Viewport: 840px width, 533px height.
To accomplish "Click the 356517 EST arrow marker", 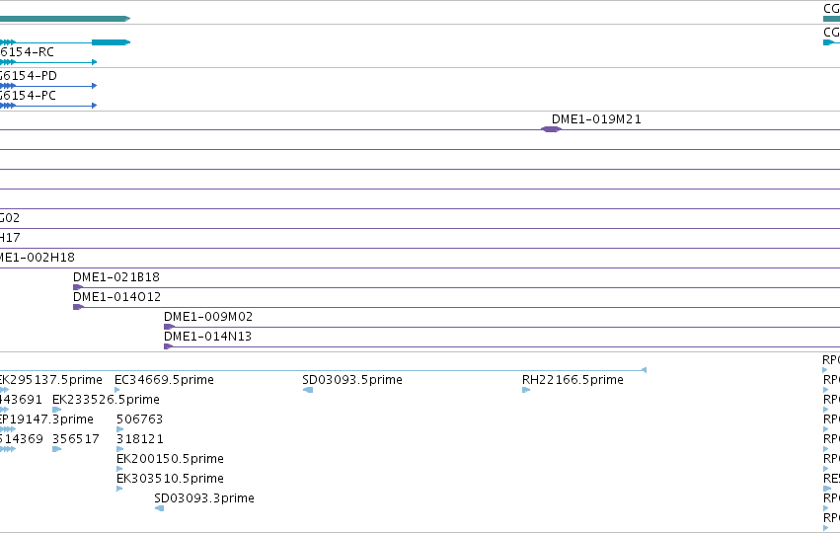I will pyautogui.click(x=57, y=449).
